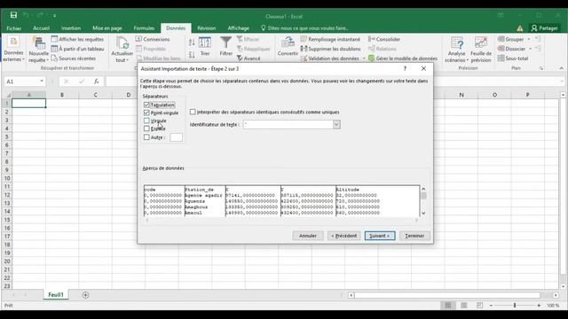Switch to the Mise en page tab
The width and height of the screenshot is (568, 319).
pos(107,27)
